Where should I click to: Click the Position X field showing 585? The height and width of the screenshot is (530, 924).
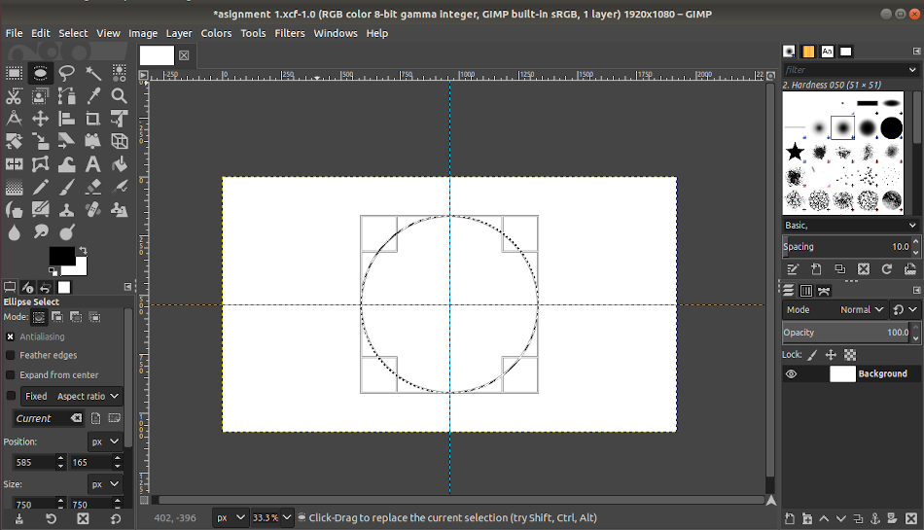34,462
